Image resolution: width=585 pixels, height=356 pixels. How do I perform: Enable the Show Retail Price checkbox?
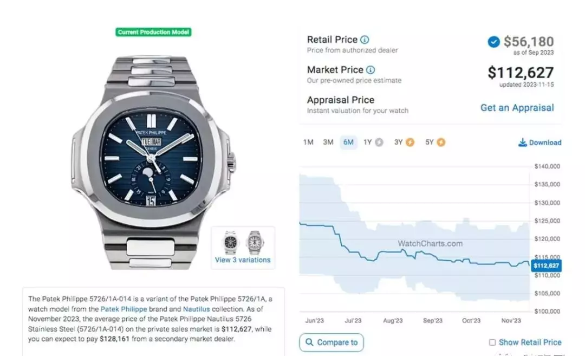click(492, 342)
